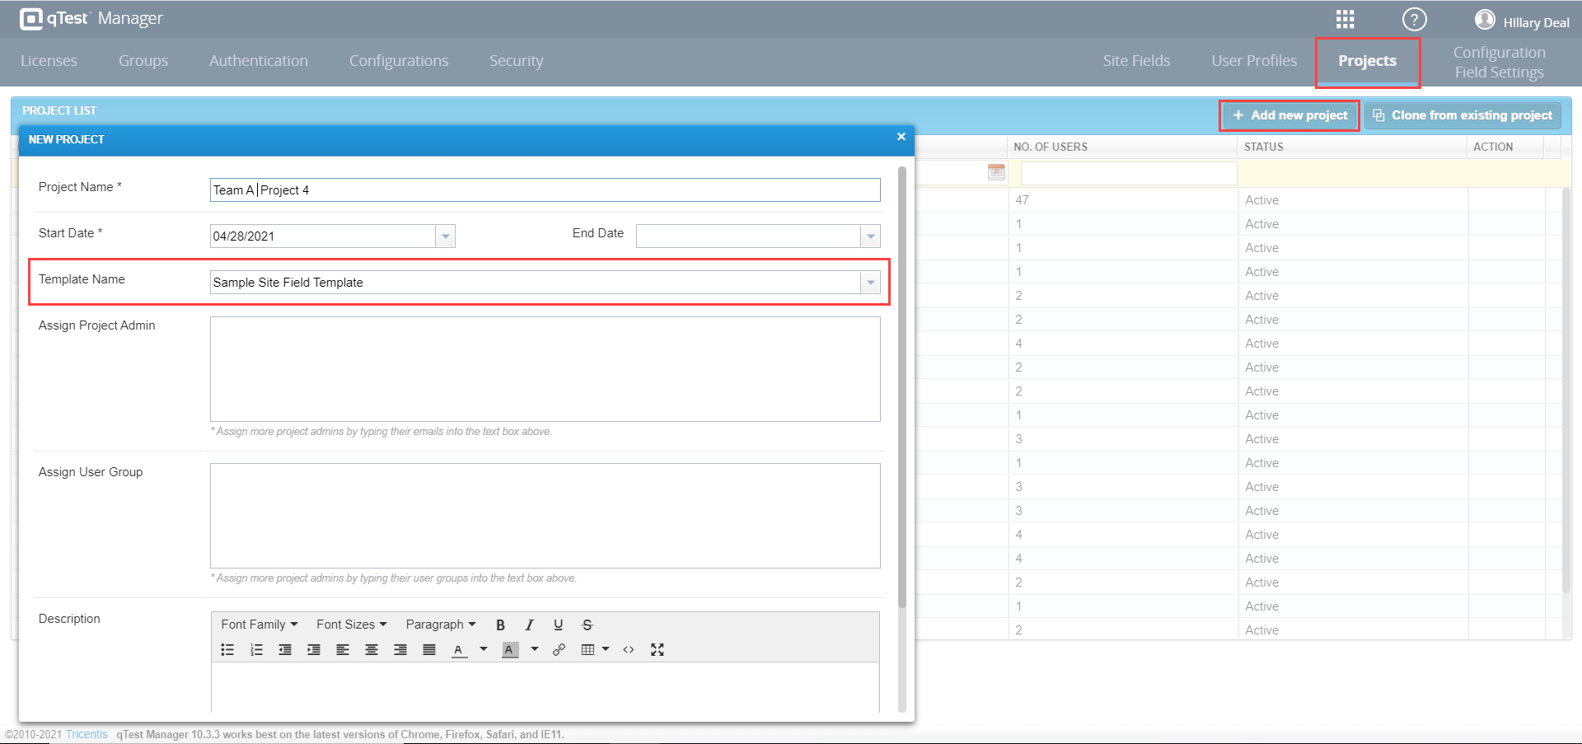The height and width of the screenshot is (744, 1582).
Task: Open the Font Family dropdown
Action: (x=259, y=625)
